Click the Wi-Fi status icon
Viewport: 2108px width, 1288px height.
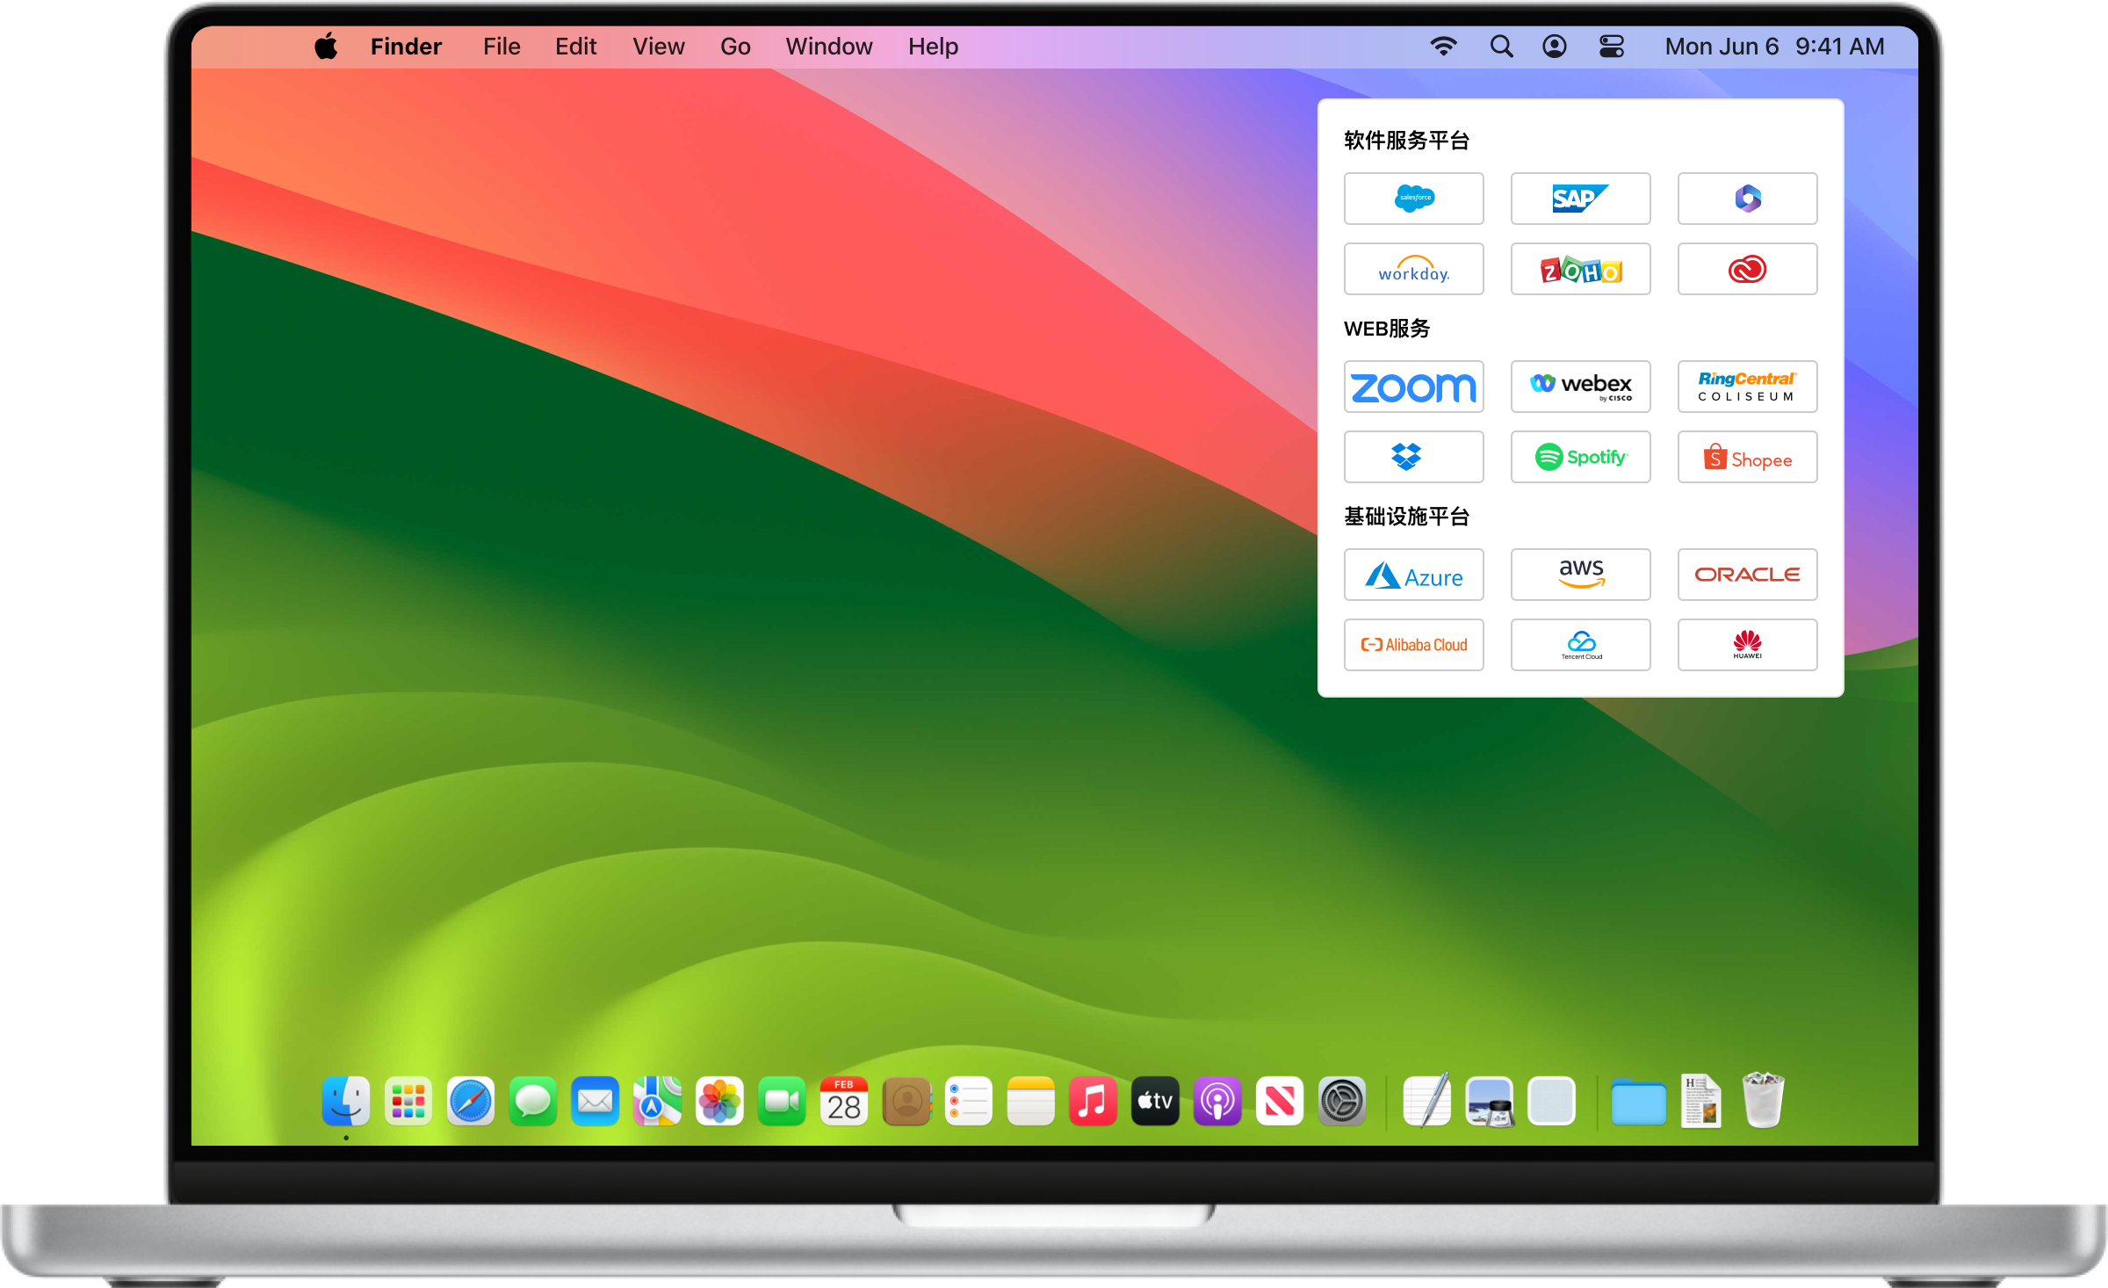[x=1443, y=47]
